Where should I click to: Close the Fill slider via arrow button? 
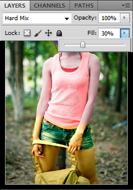click(125, 33)
